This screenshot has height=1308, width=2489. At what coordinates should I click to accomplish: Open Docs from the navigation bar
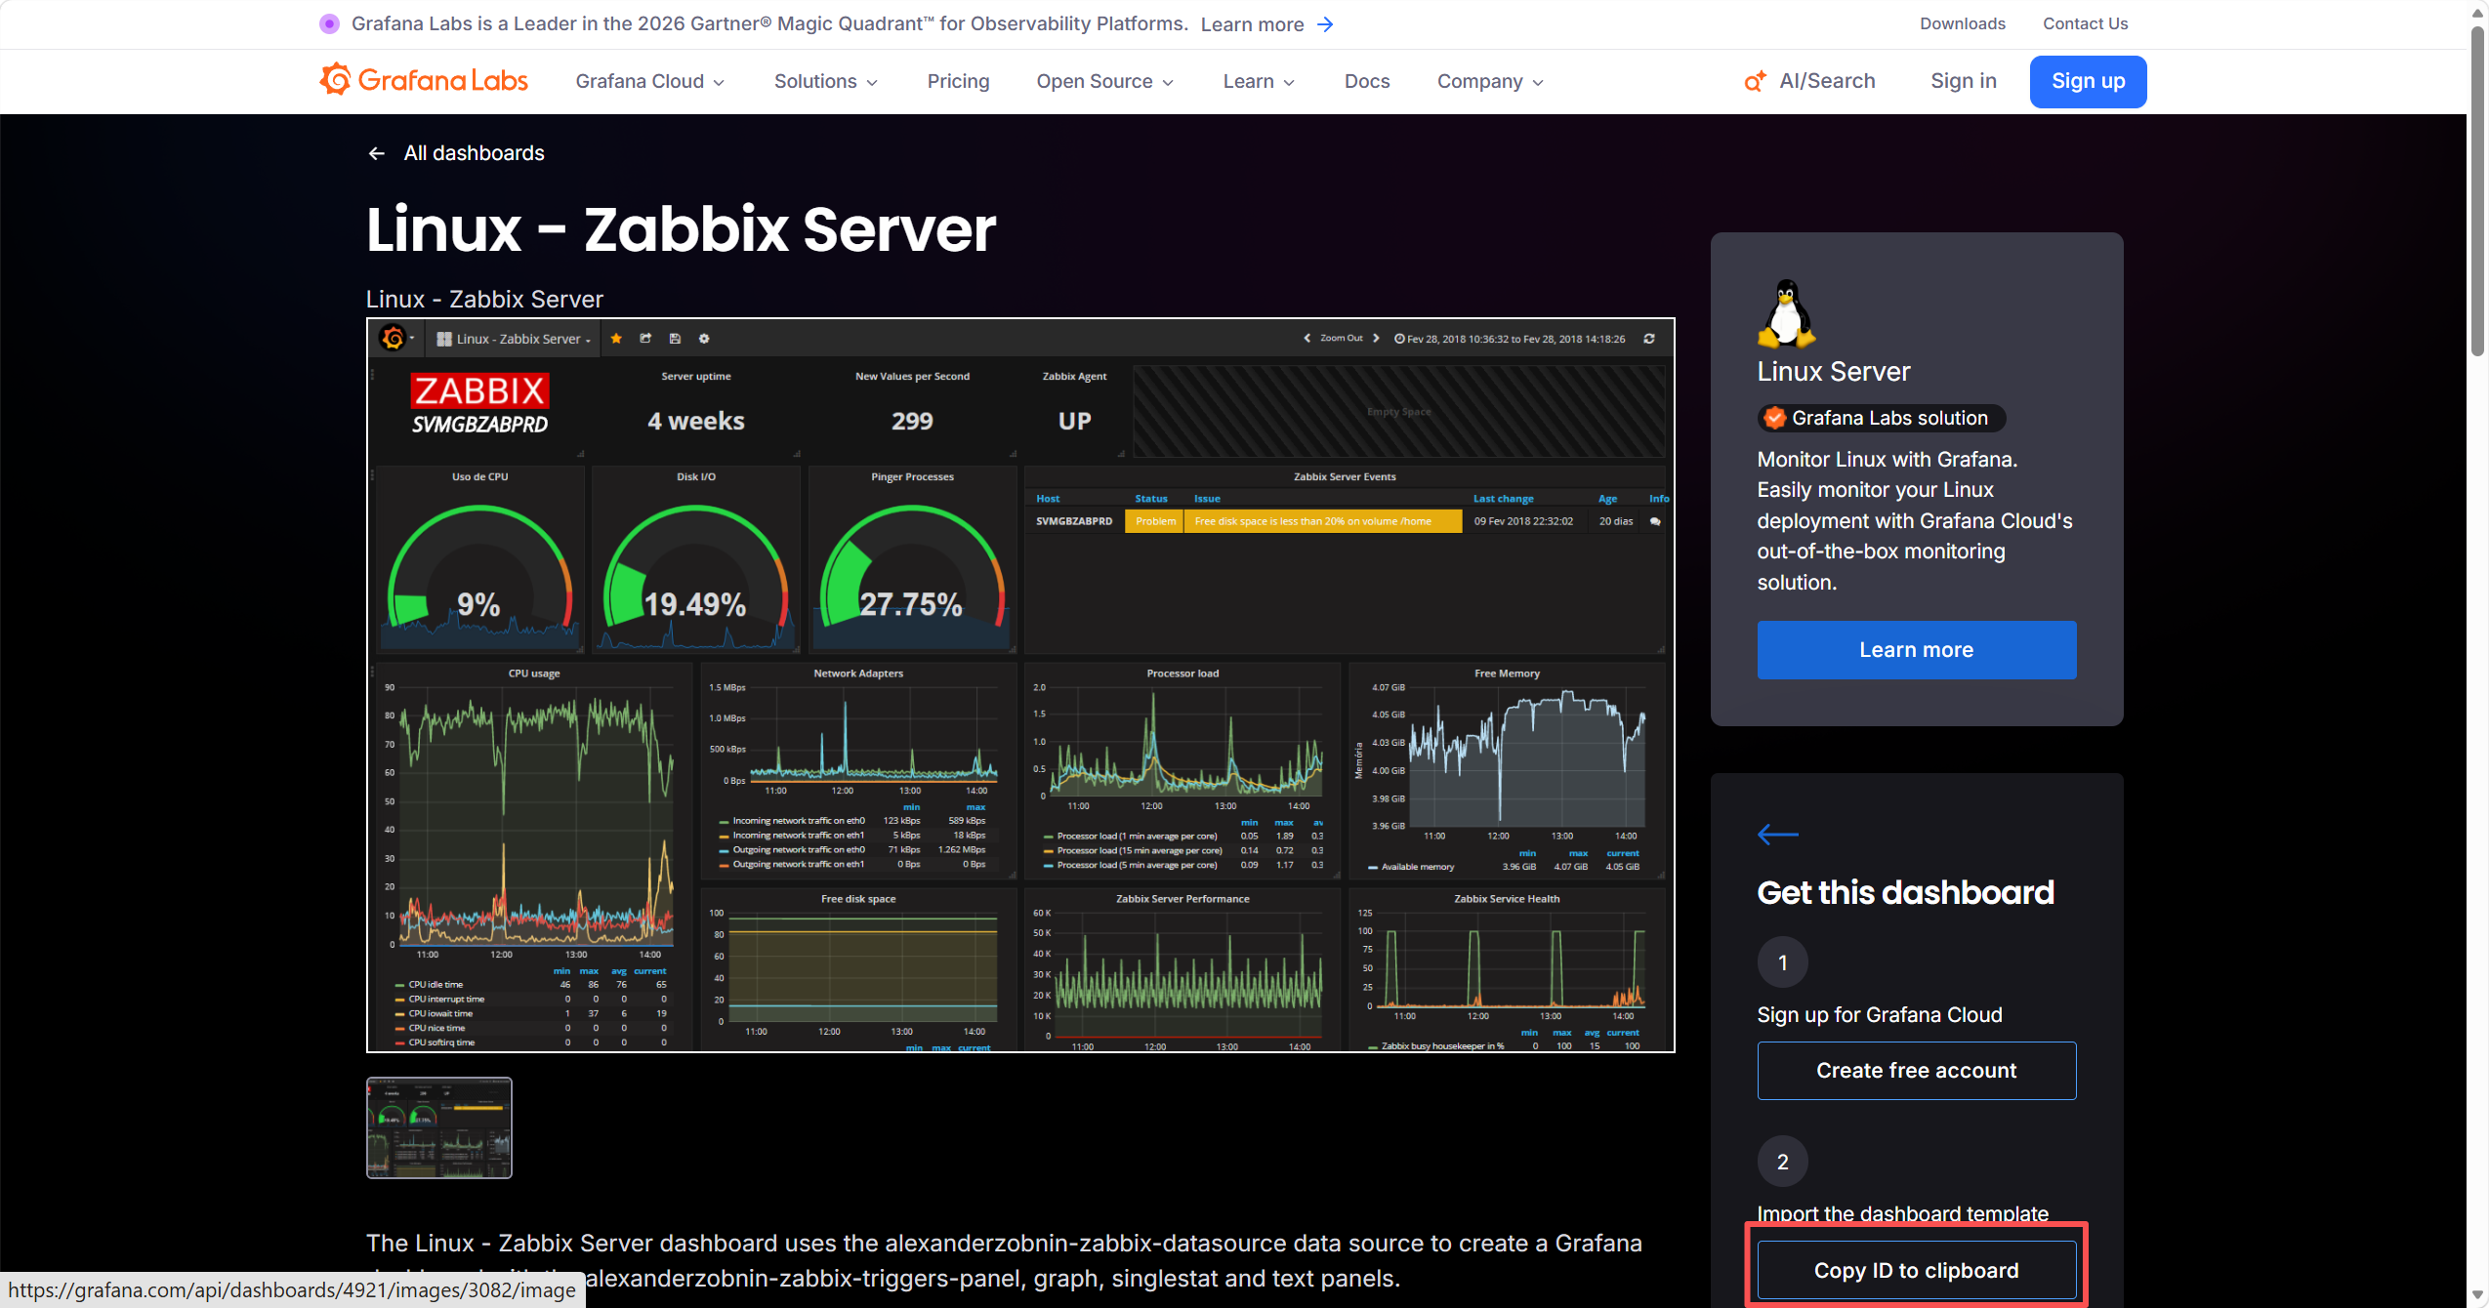1367,81
